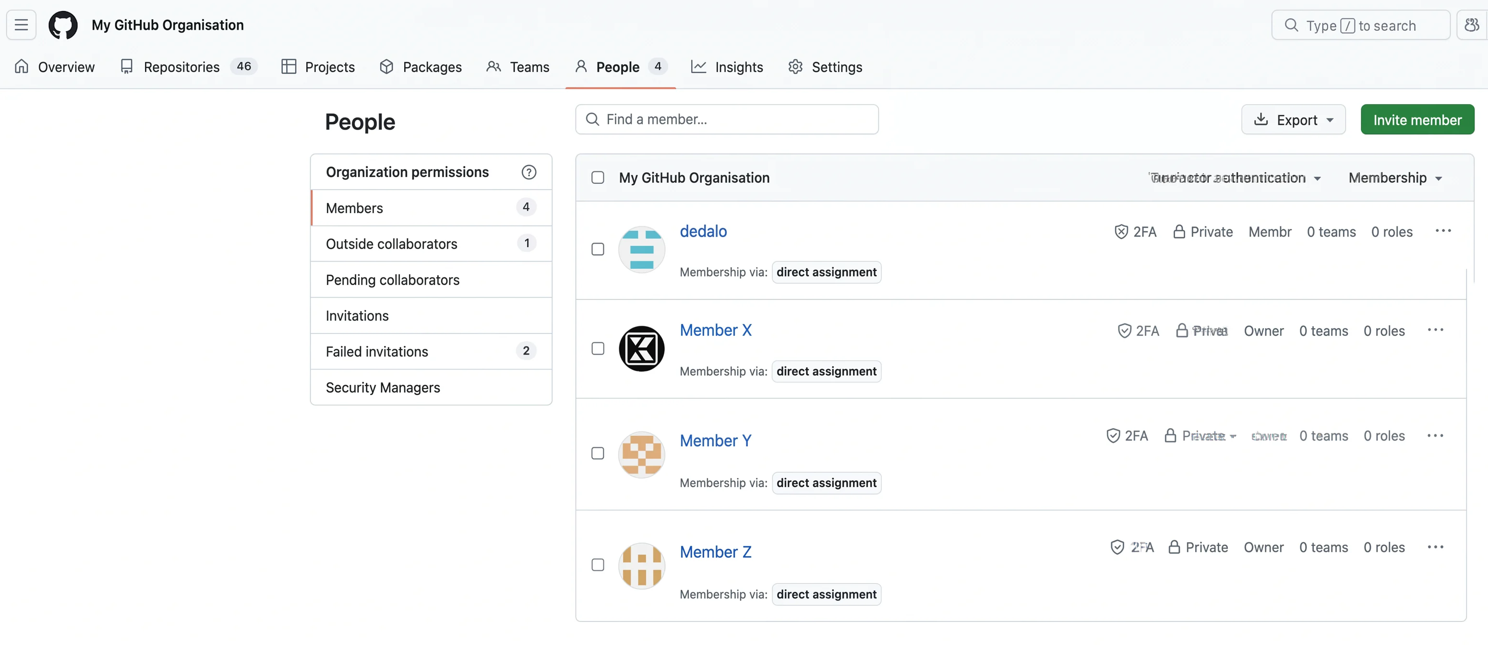The height and width of the screenshot is (645, 1488).
Task: Open the hamburger navigation menu
Action: pos(22,25)
